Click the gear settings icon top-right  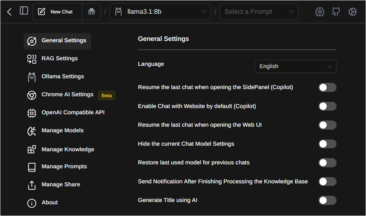point(352,12)
